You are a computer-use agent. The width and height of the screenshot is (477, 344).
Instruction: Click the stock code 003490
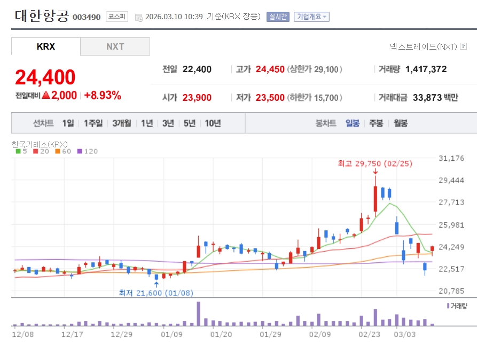pos(87,17)
